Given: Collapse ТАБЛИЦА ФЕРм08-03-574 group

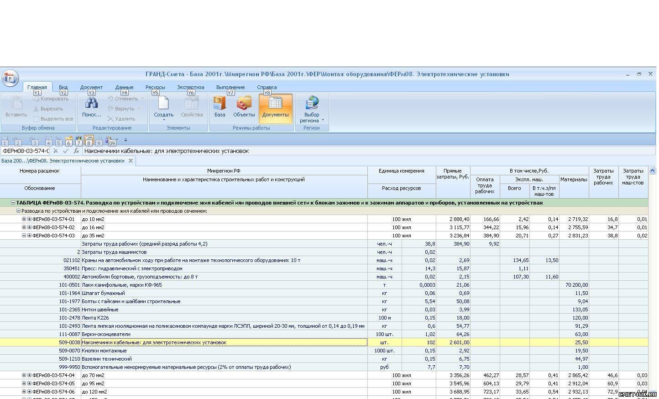Looking at the screenshot, I should (x=13, y=203).
